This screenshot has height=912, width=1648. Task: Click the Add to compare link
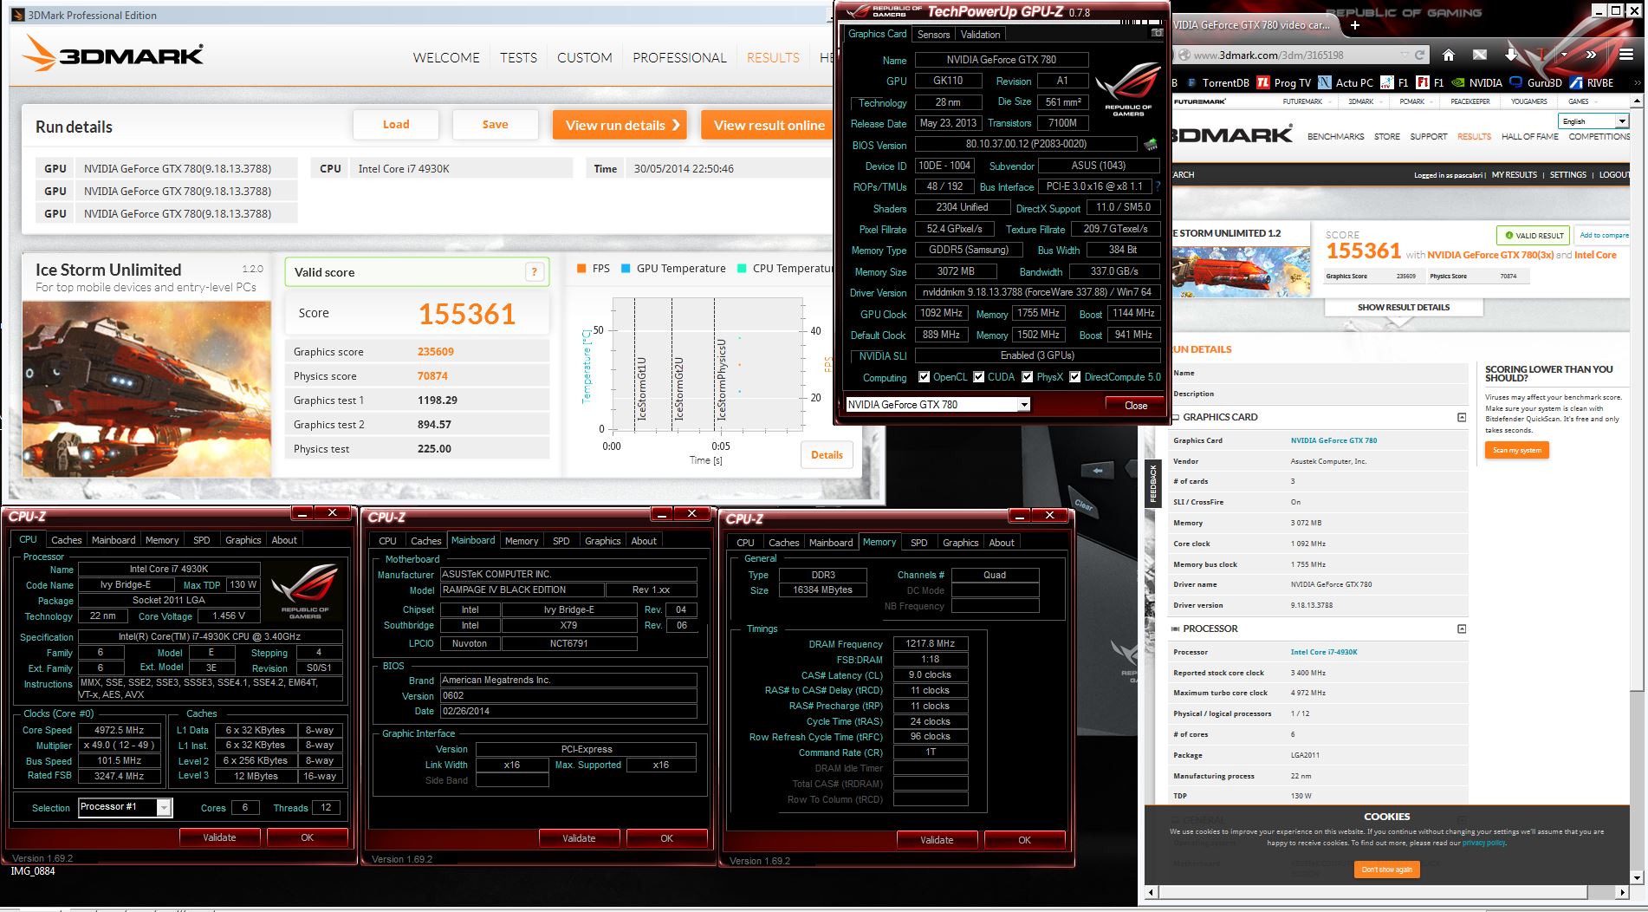coord(1603,235)
